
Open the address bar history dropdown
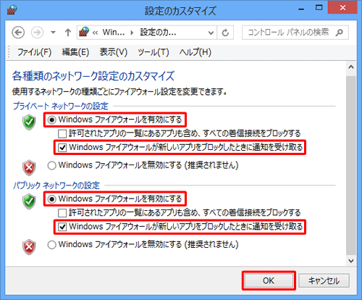(x=211, y=33)
